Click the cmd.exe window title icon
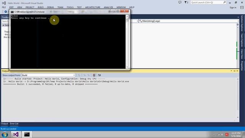The width and height of the screenshot is (245, 138). [12, 12]
